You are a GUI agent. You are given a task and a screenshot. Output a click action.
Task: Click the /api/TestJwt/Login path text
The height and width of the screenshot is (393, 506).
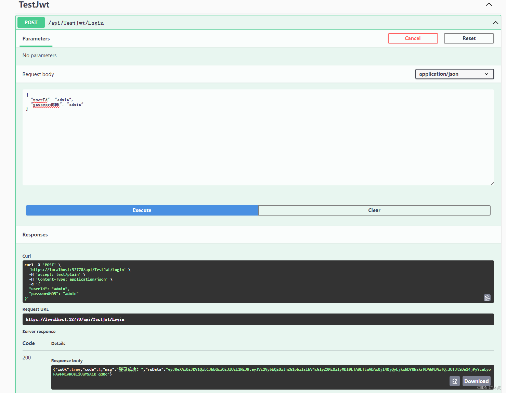pos(76,23)
